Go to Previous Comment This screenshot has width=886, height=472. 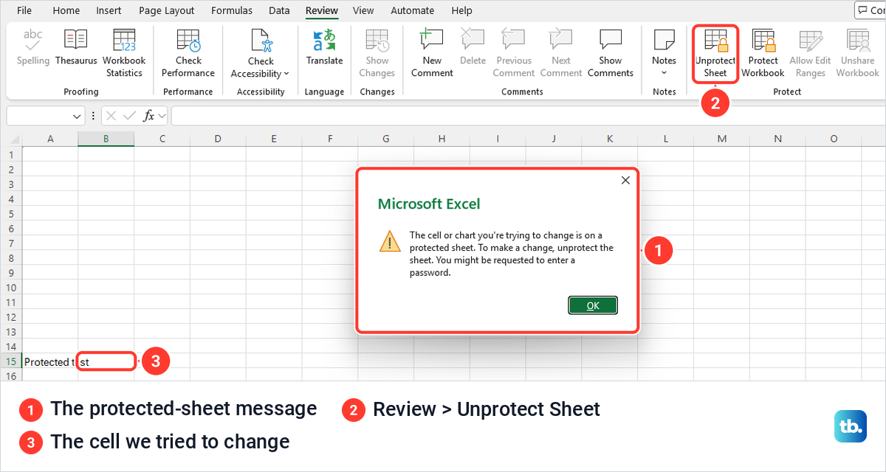point(514,53)
